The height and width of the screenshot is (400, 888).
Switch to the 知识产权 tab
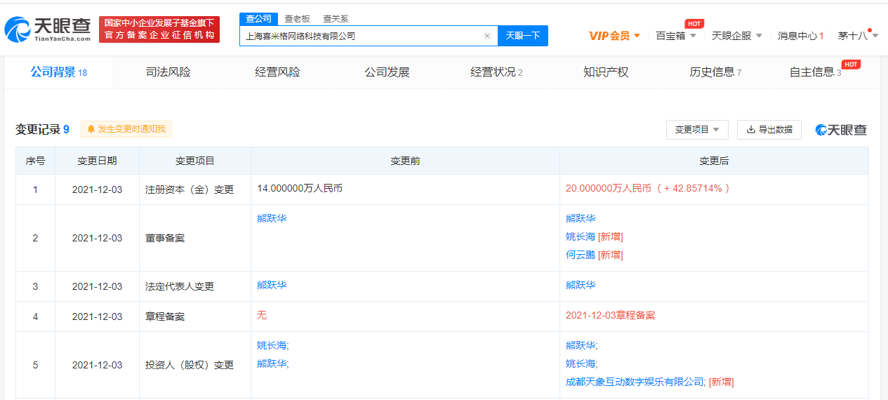click(x=606, y=72)
